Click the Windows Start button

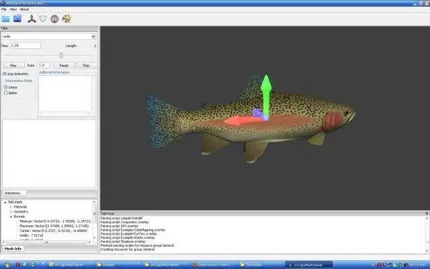[x=7, y=265]
